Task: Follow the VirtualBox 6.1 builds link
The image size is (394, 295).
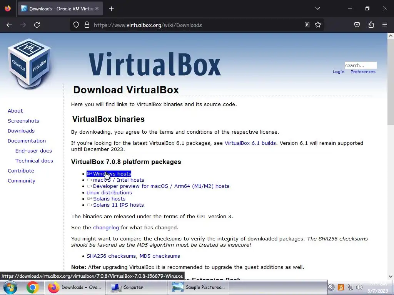Action: tap(250, 143)
